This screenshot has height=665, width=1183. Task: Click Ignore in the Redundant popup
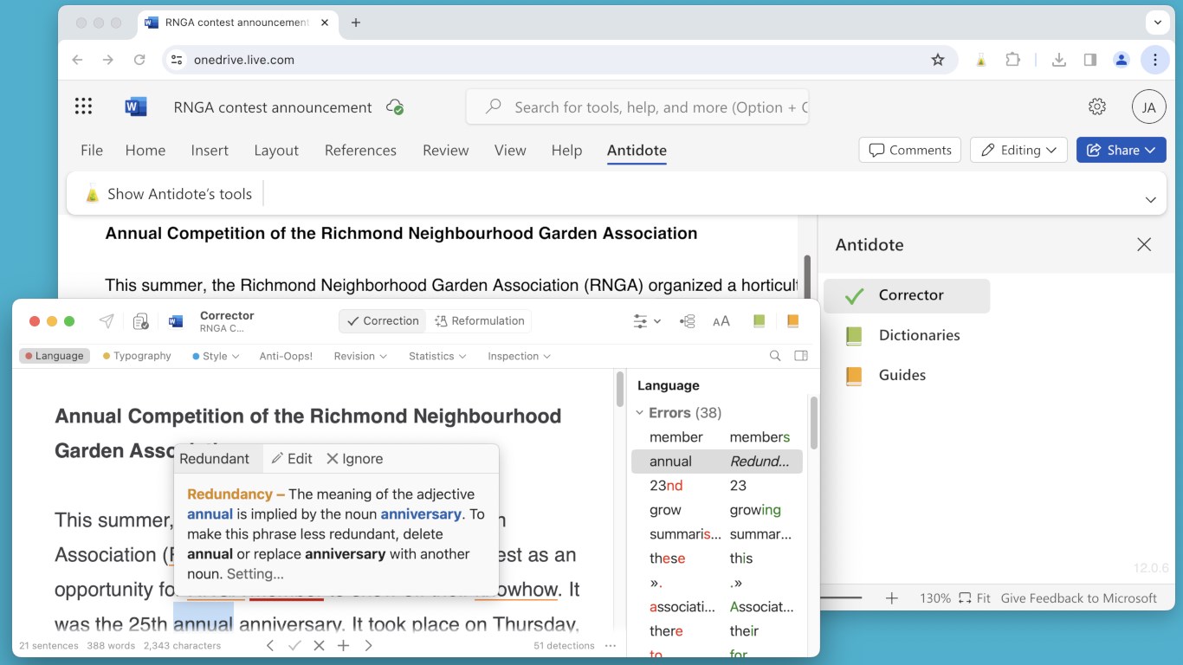tap(354, 459)
